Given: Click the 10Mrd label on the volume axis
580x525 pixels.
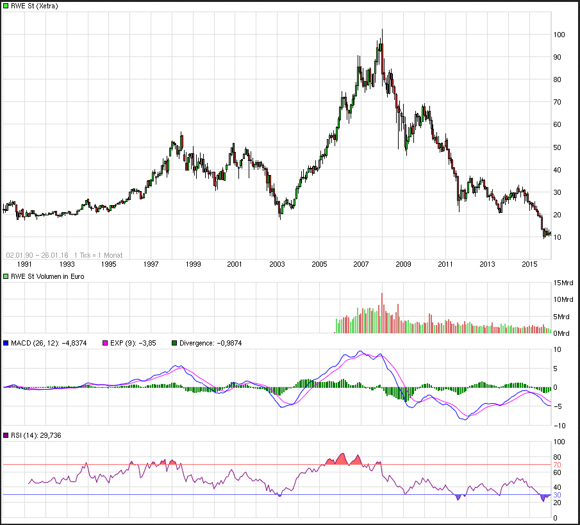Looking at the screenshot, I should tap(563, 300).
